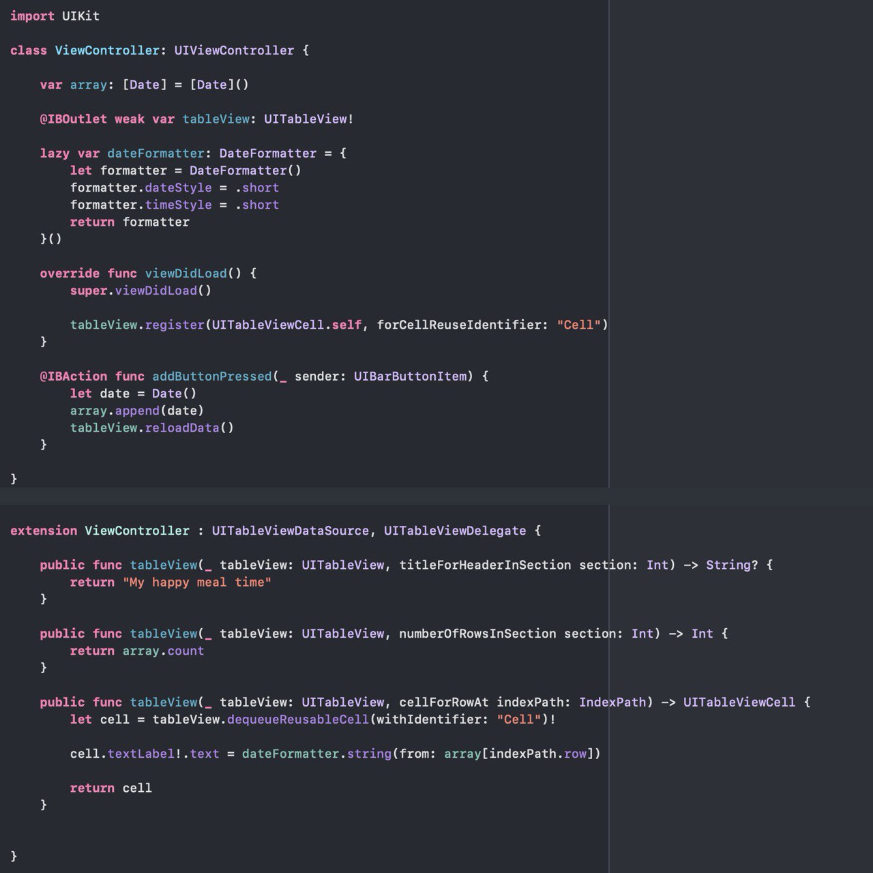
Task: Click 'formatter.timeStyle = .short' line
Action: [x=175, y=205]
